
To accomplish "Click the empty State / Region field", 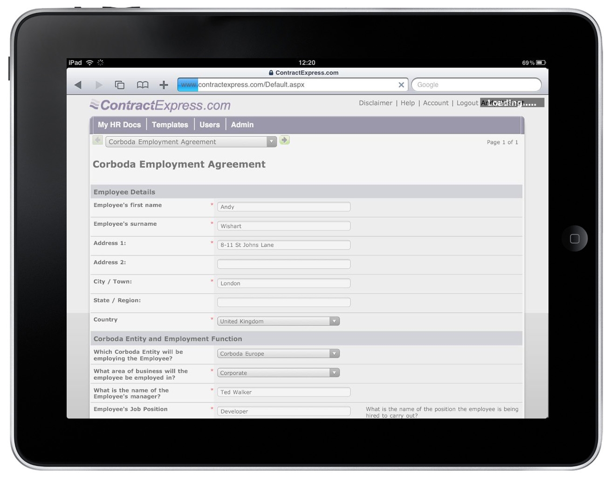I will [284, 302].
